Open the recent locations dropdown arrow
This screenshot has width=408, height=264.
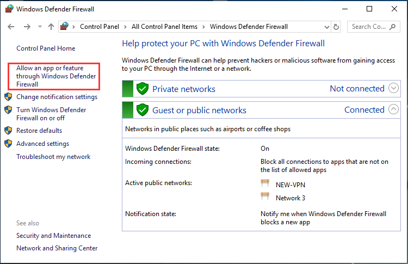pos(40,26)
